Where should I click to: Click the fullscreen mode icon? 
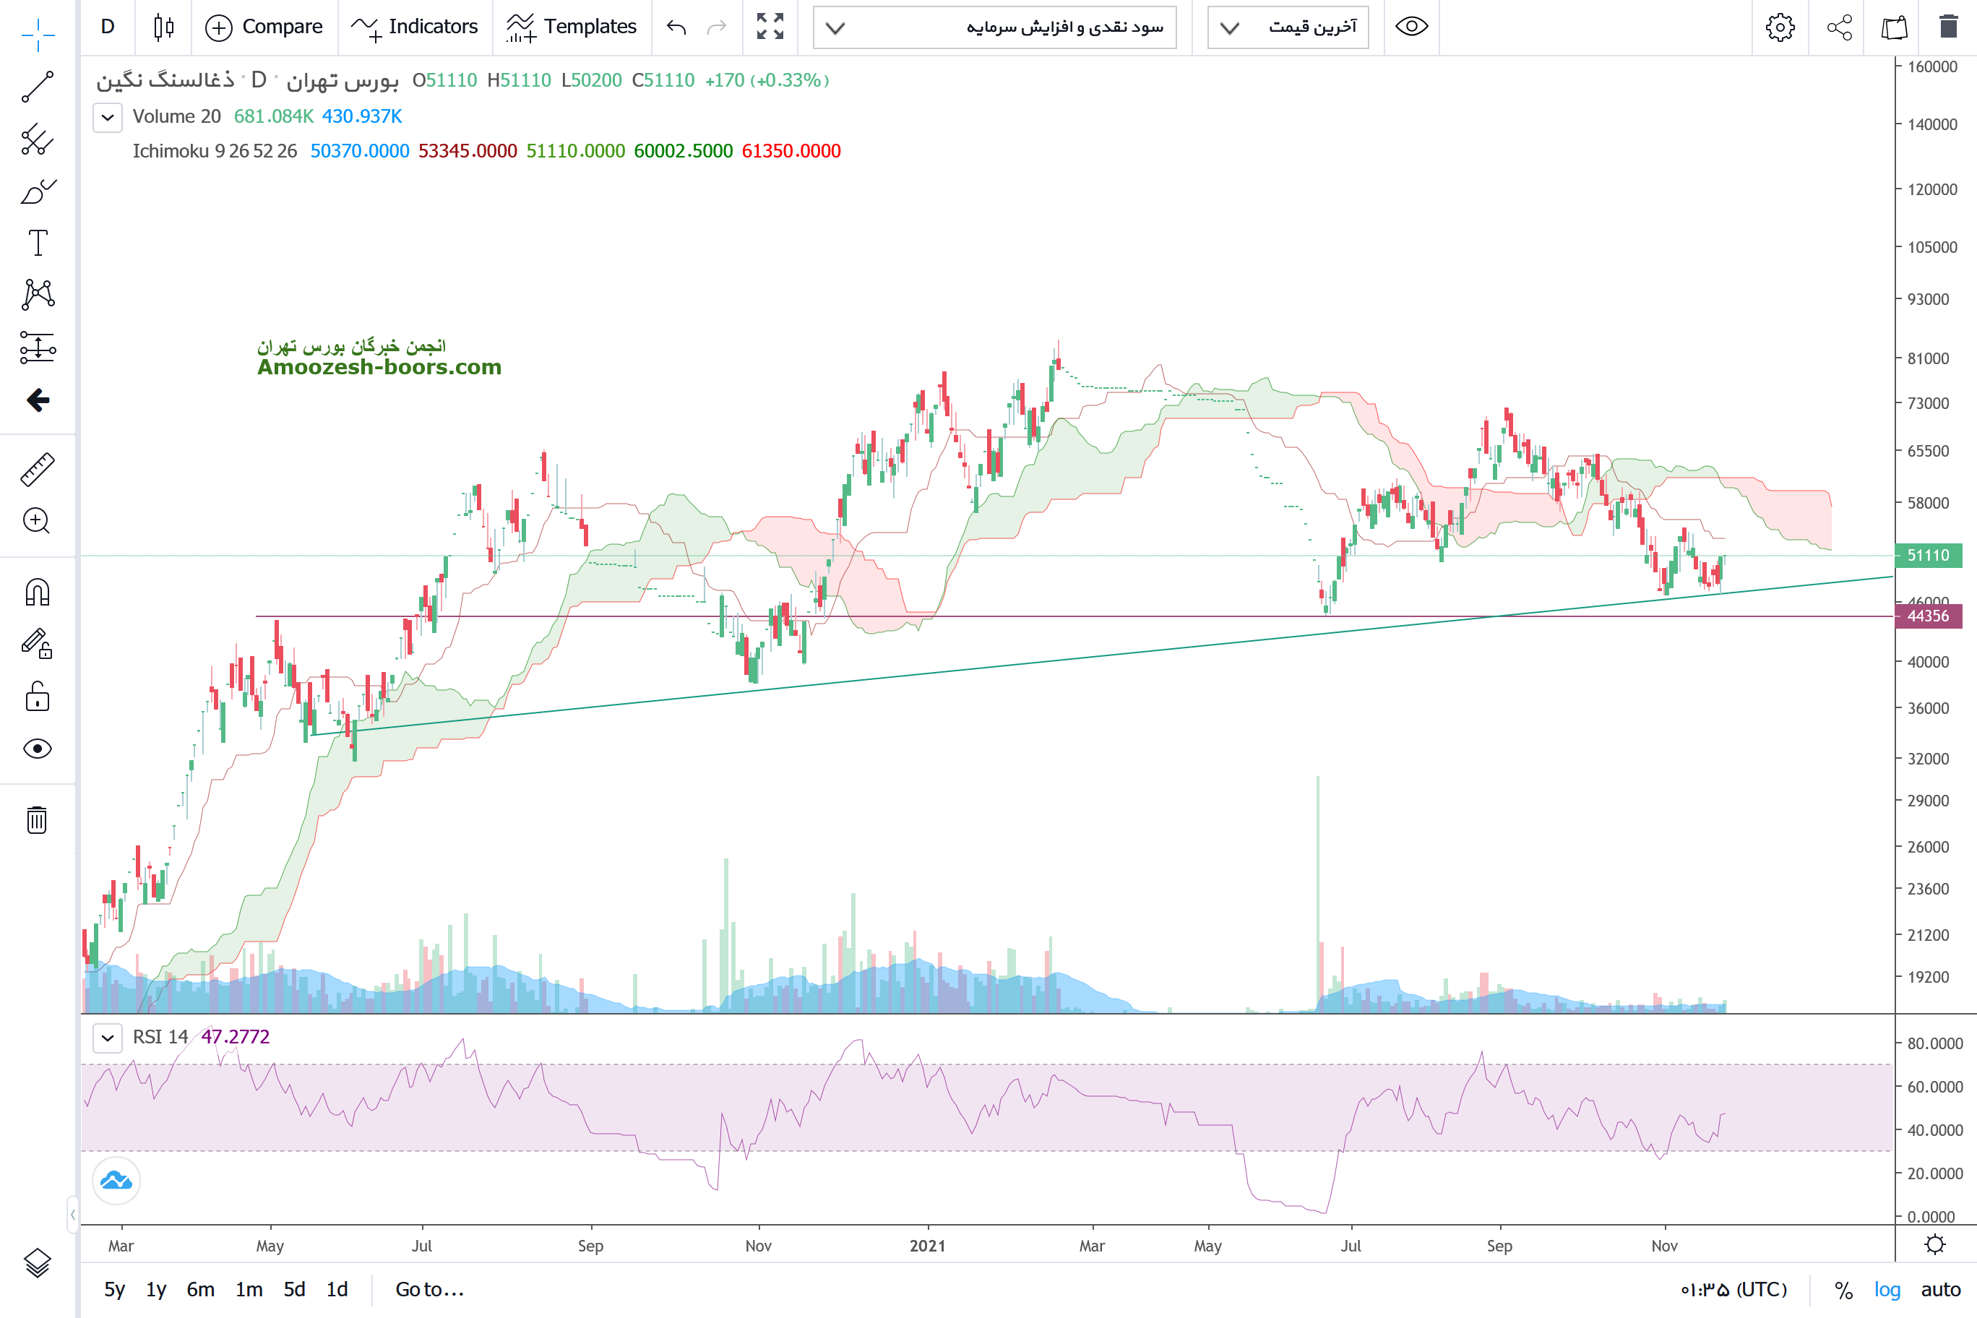769,27
